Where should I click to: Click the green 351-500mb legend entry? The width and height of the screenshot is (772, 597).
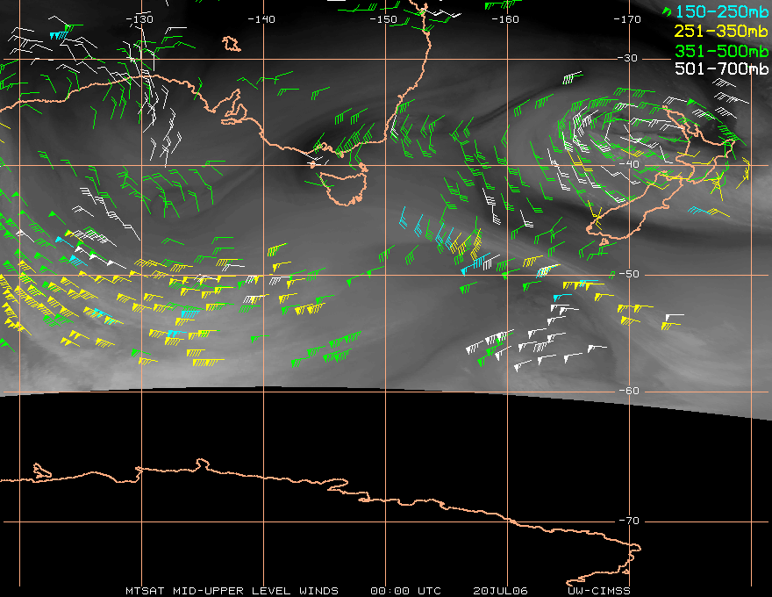pyautogui.click(x=721, y=51)
